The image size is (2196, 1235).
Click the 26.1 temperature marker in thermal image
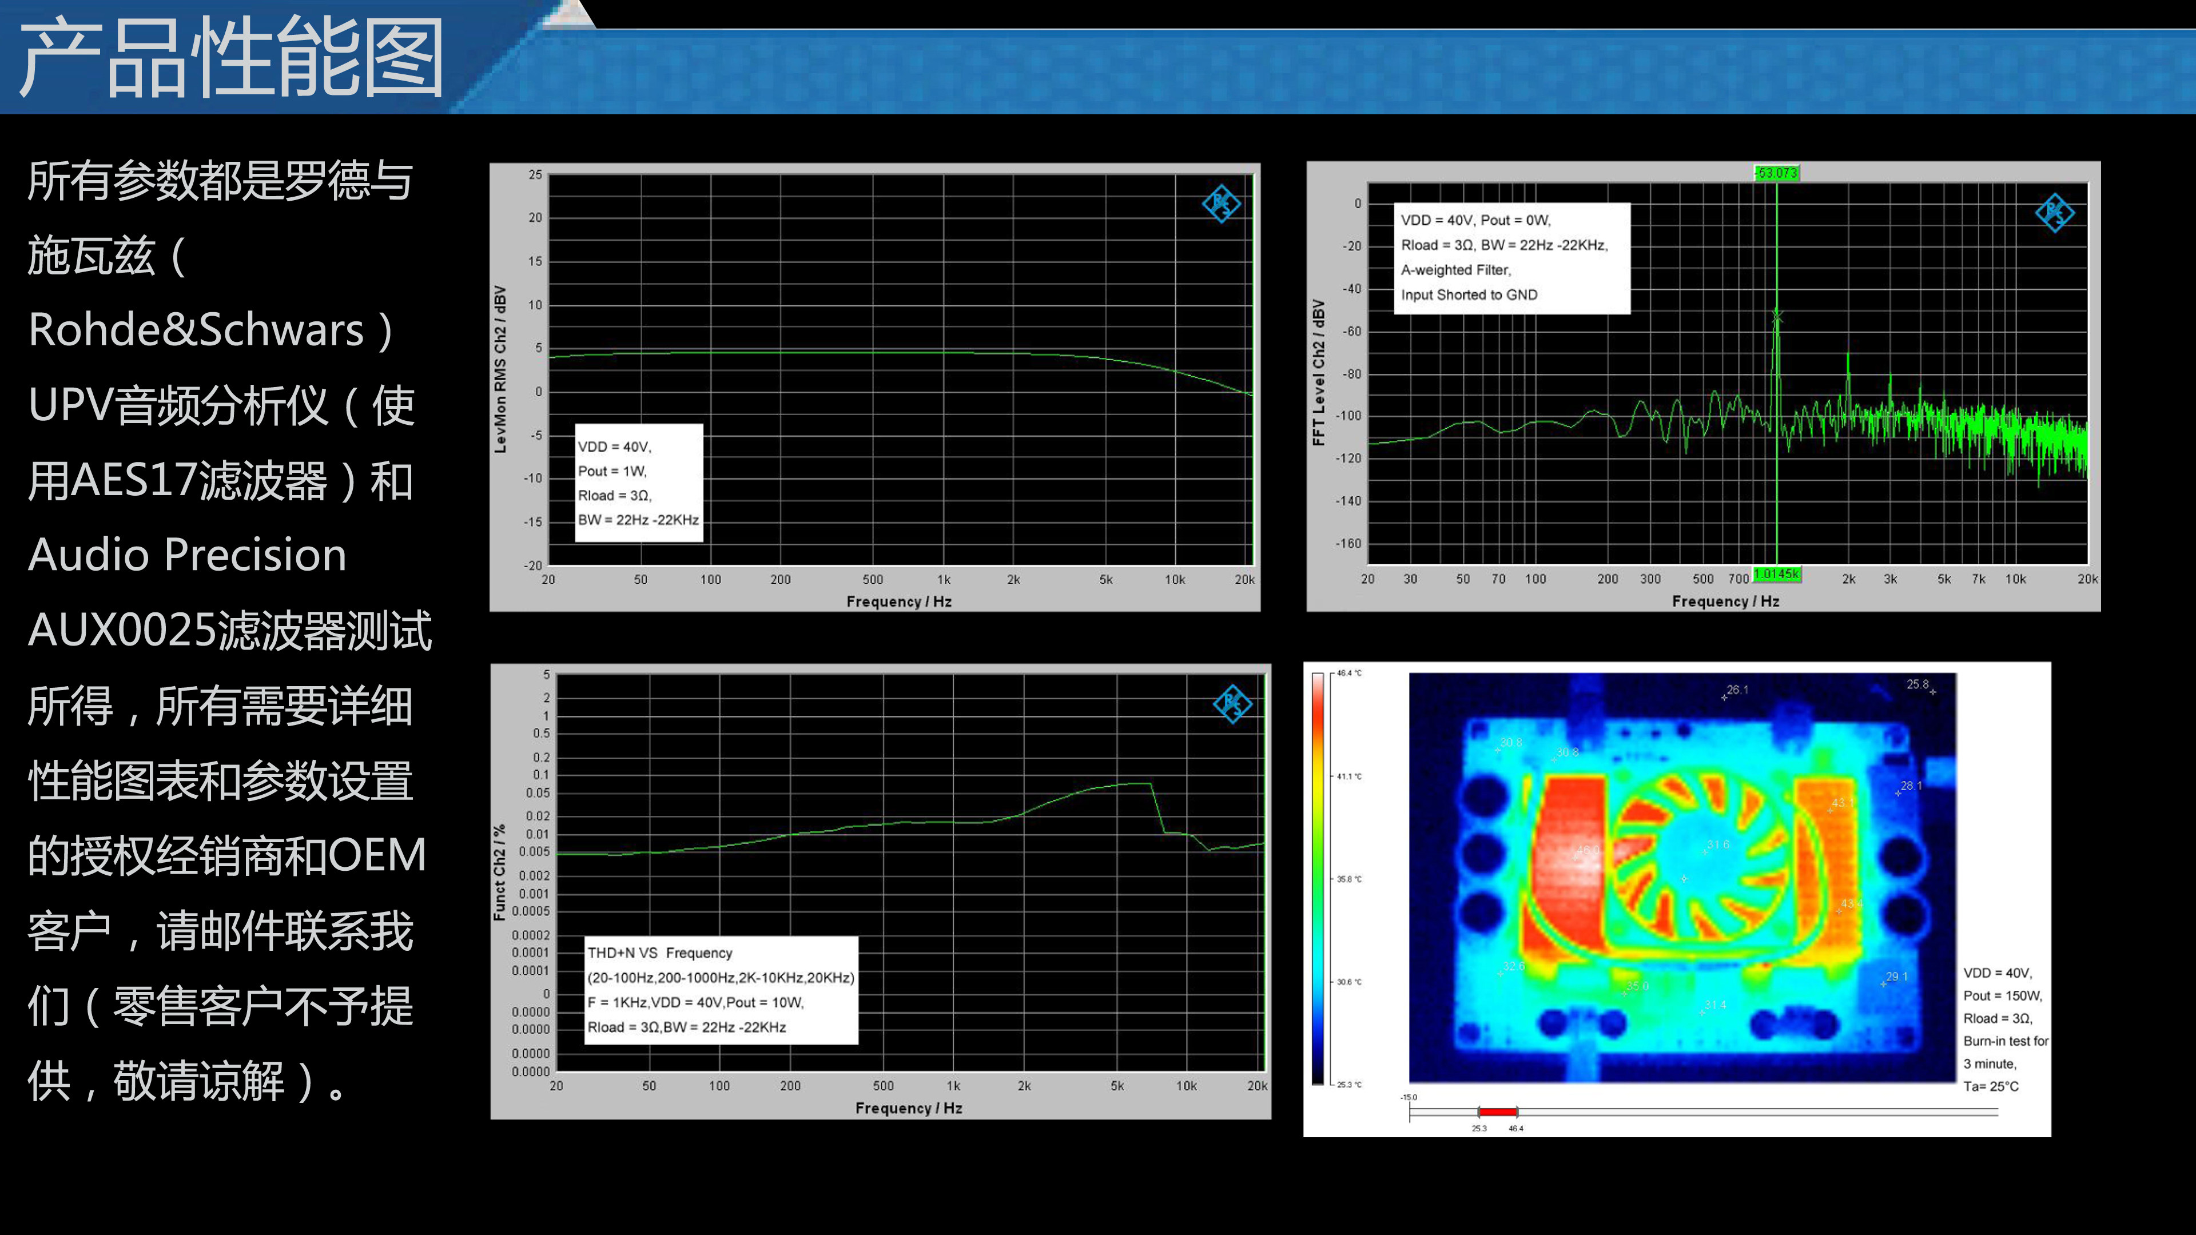[x=1735, y=690]
